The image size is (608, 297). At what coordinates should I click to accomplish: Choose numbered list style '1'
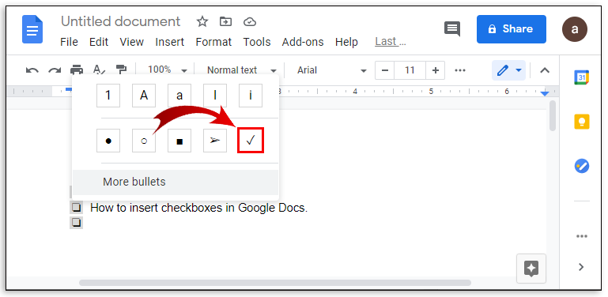tap(108, 96)
